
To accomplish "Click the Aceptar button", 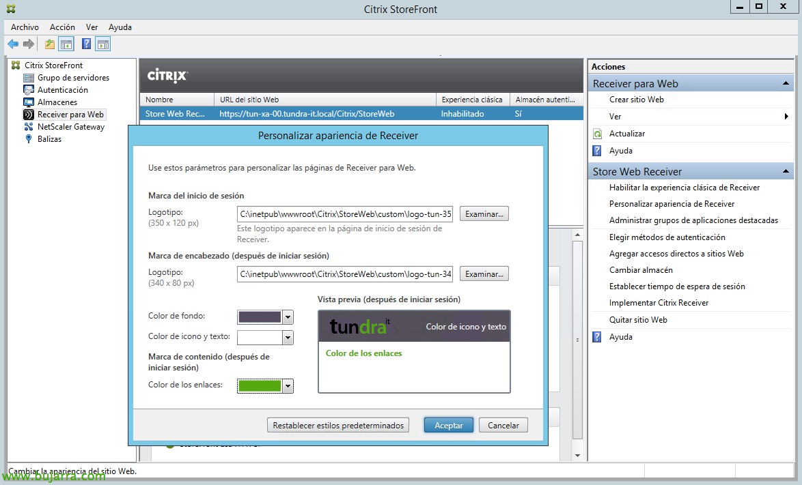I will (449, 425).
